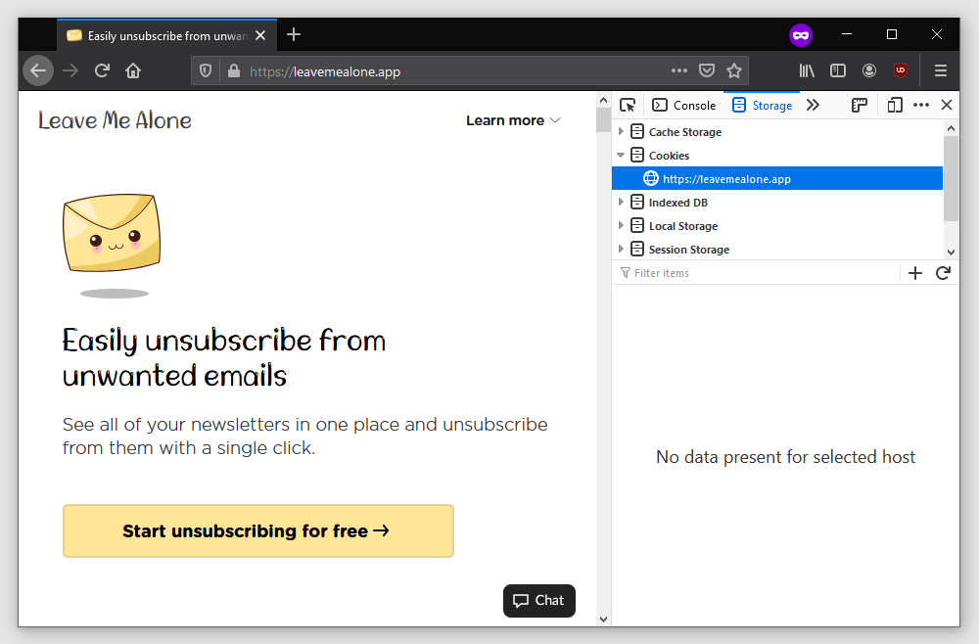Toggle devtools split console icon

[x=860, y=105]
